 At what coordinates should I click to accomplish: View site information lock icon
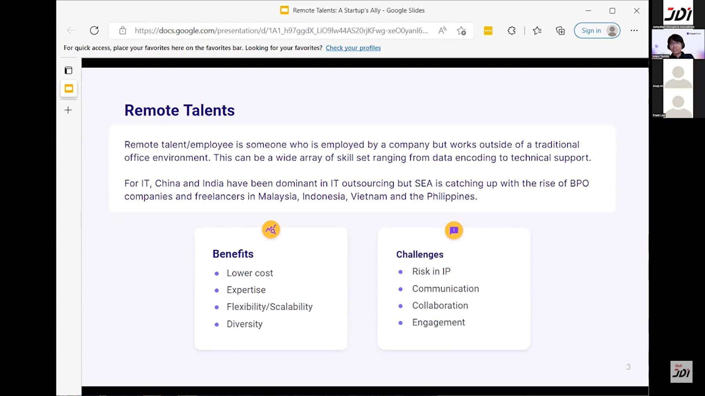pos(123,30)
